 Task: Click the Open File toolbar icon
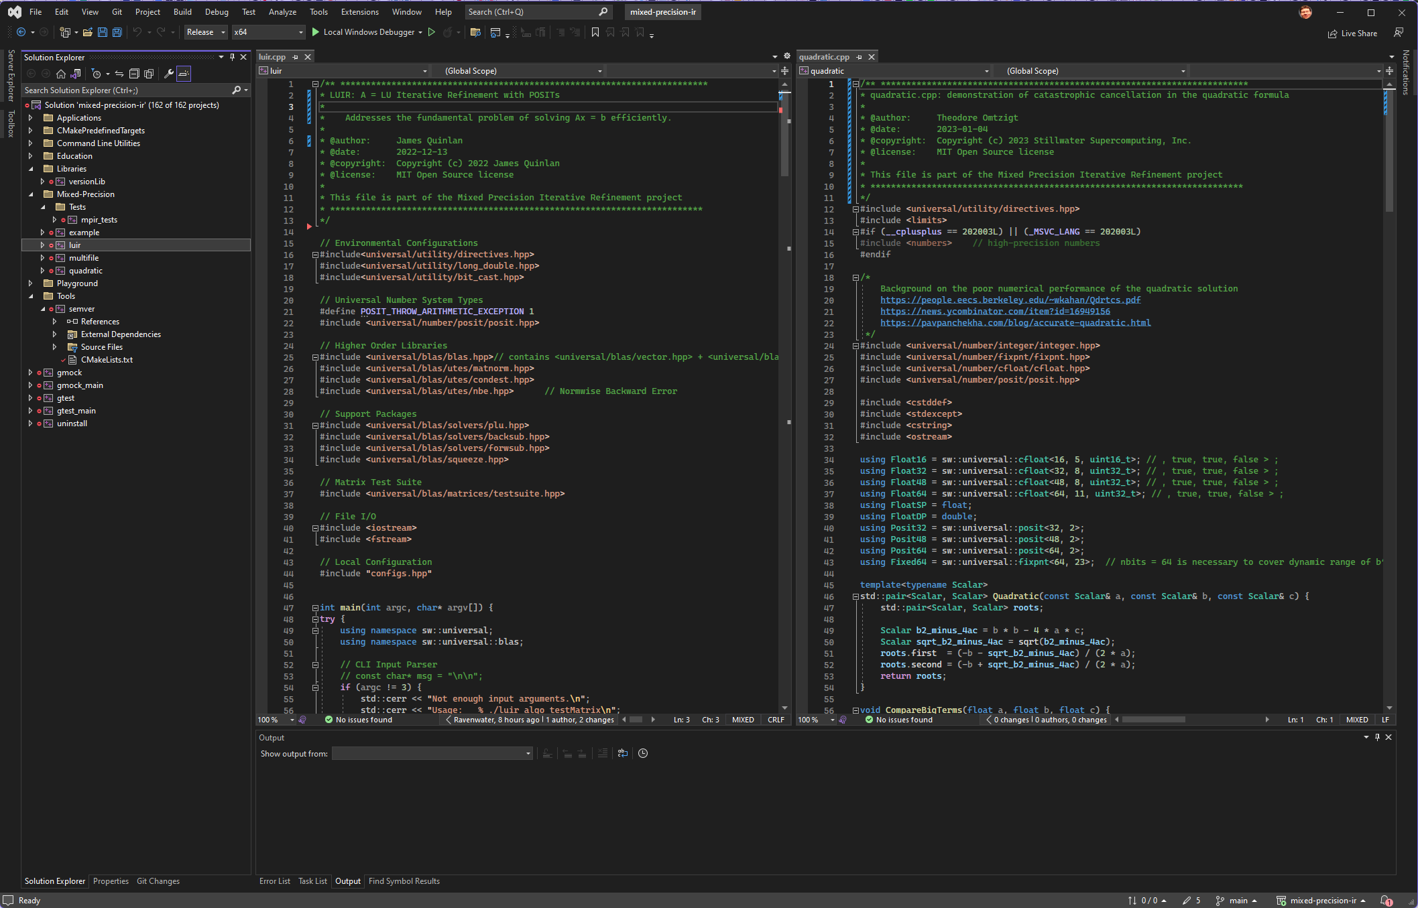87,32
